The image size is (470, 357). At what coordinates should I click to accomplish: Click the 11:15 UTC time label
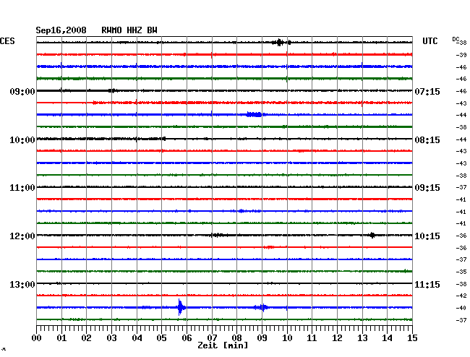pyautogui.click(x=427, y=284)
